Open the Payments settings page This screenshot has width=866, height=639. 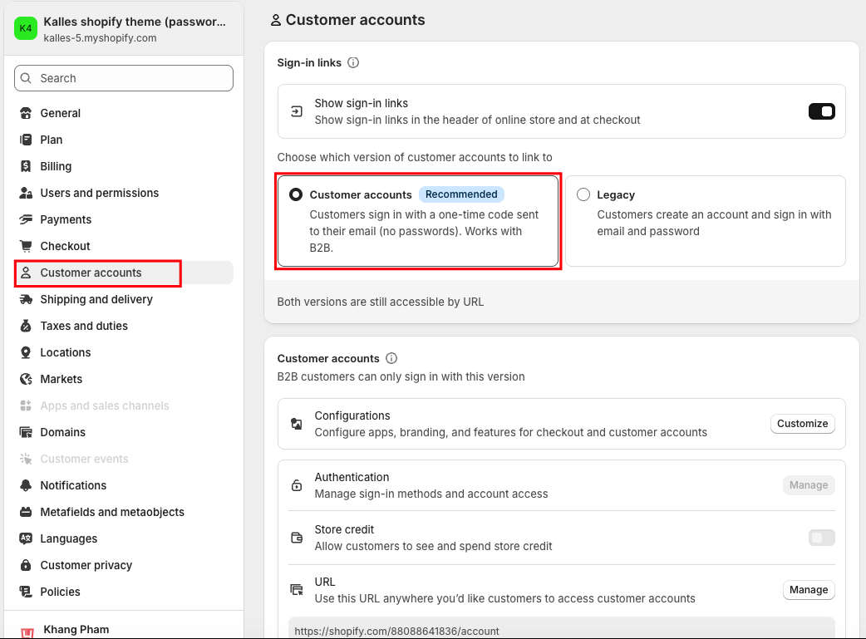(66, 219)
